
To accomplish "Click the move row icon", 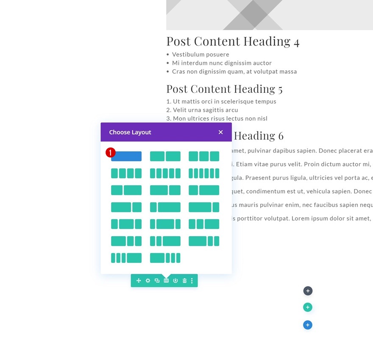I will tap(139, 281).
